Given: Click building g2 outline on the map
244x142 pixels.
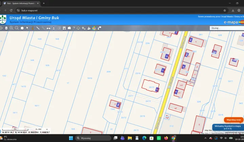Looking at the screenshot, I should pos(176,108).
